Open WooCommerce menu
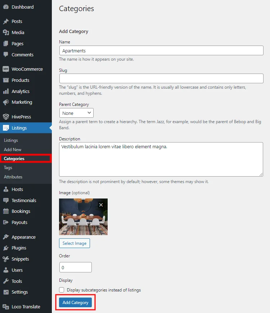 (27, 69)
